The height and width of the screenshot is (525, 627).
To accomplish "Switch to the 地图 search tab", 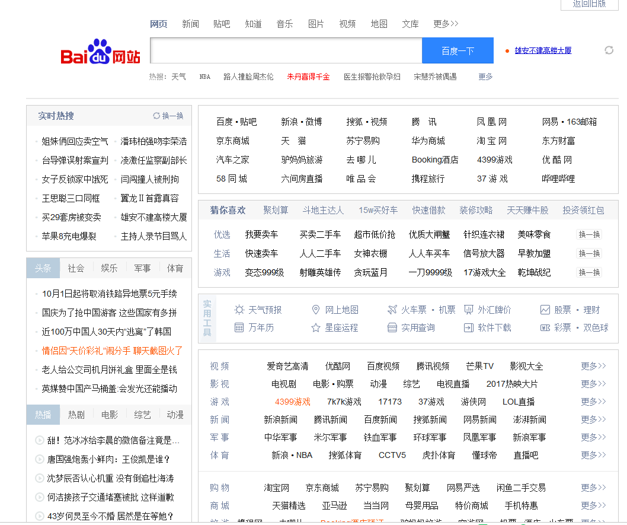I will (379, 24).
